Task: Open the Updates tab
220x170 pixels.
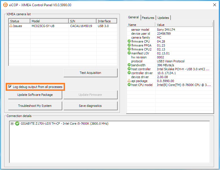Action: click(163, 18)
